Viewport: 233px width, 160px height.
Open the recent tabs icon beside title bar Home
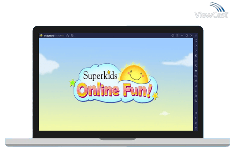(72, 36)
